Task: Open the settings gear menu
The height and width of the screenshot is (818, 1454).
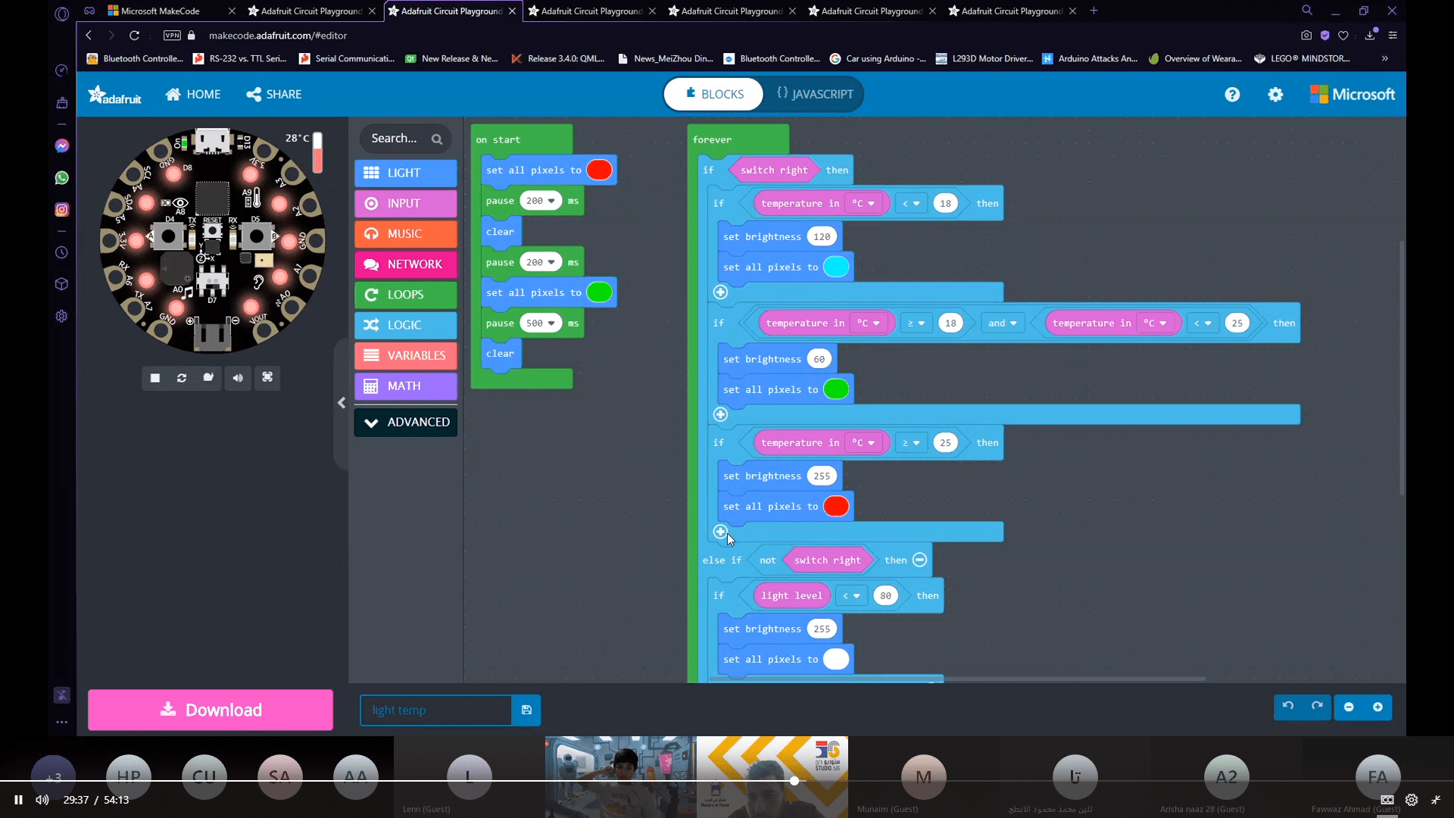Action: tap(1275, 95)
